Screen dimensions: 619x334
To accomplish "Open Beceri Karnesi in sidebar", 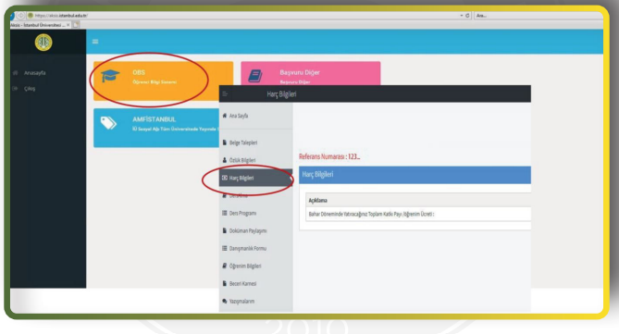I will [242, 284].
